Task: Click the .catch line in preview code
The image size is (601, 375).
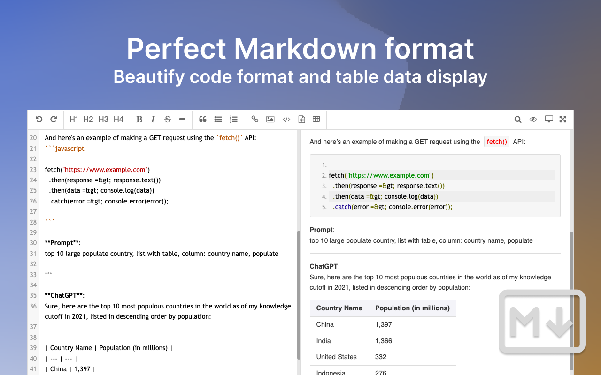Action: (393, 207)
